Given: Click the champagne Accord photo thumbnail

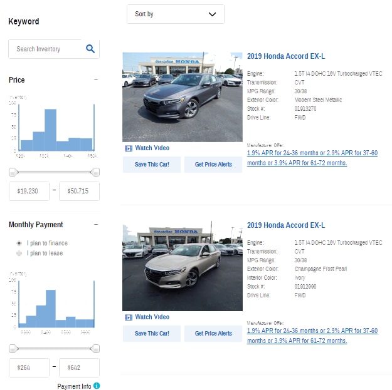Looking at the screenshot, I should tap(183, 266).
